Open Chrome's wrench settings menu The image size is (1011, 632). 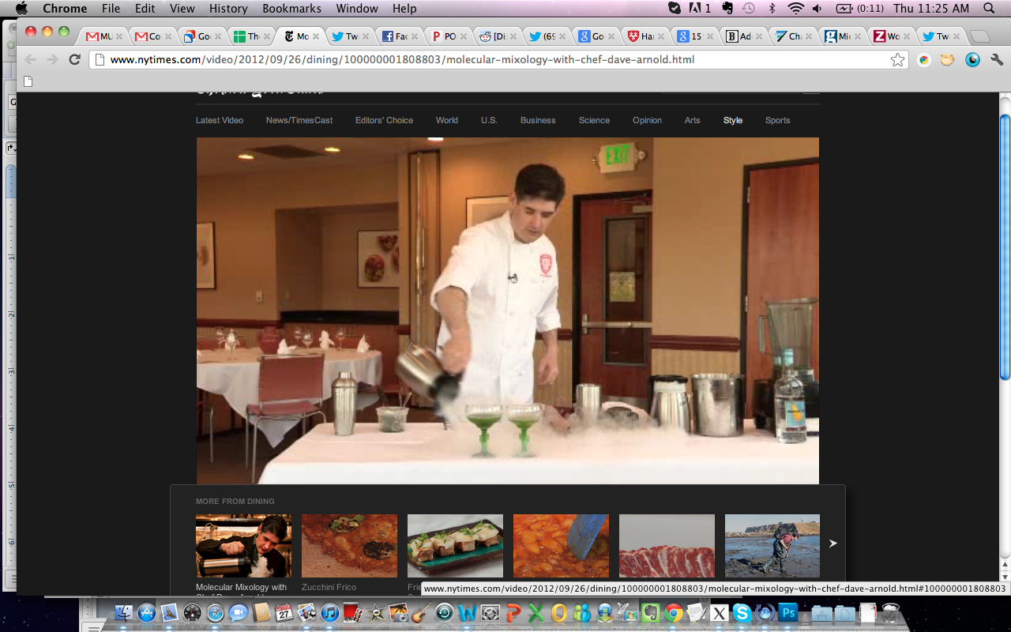pos(997,60)
